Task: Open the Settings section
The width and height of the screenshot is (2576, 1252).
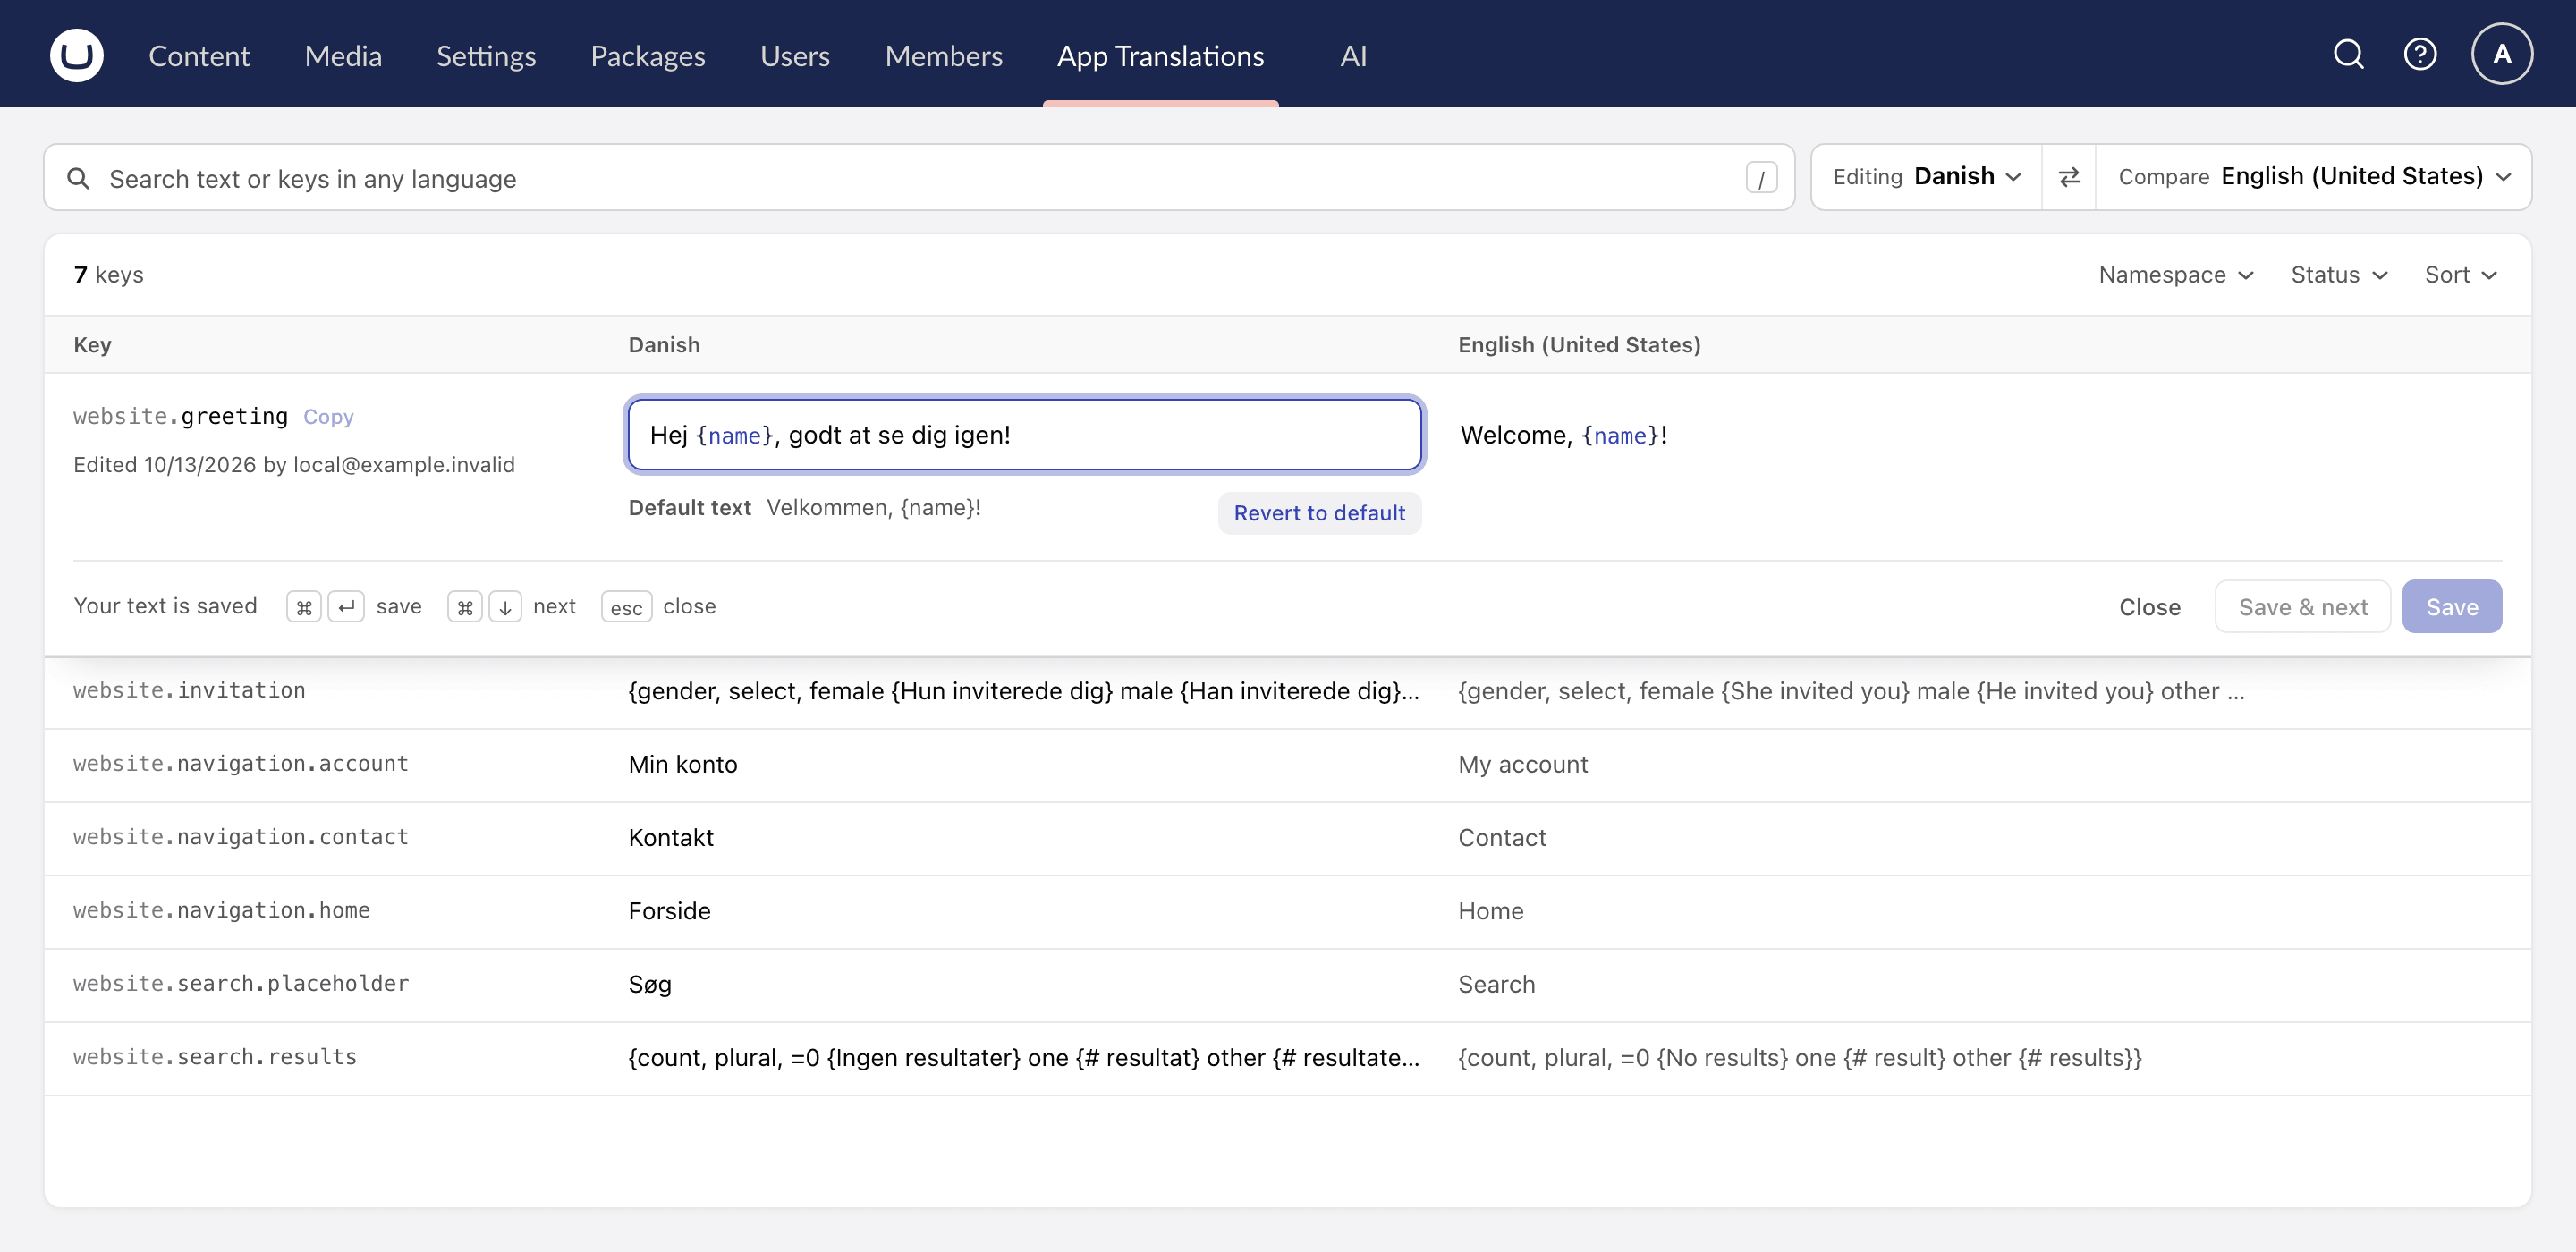Action: pyautogui.click(x=486, y=56)
